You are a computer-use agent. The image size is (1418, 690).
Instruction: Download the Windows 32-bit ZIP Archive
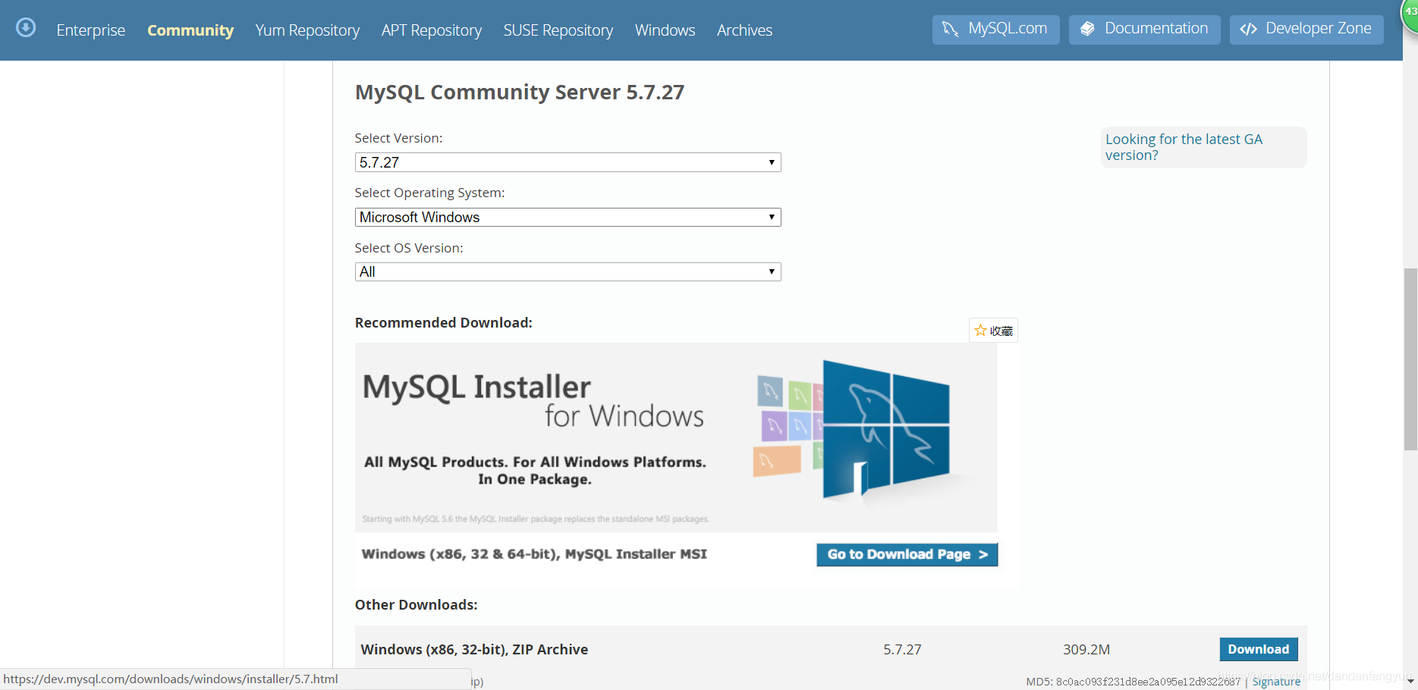pos(1259,649)
